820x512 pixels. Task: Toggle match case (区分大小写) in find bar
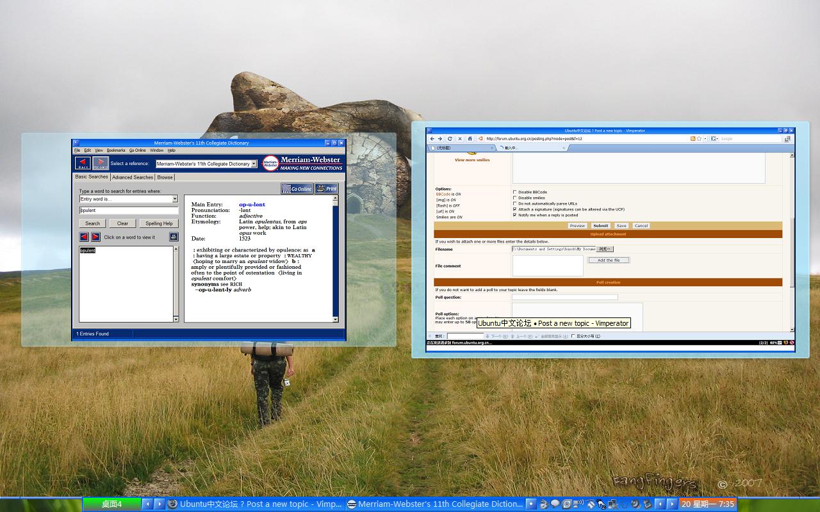click(573, 336)
